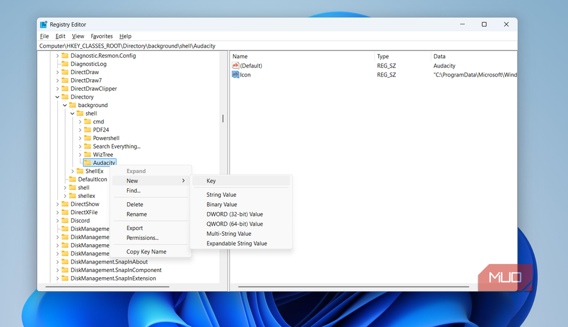Click the tree pane horizontal scrollbar
Screen dimensions: 568x327
pyautogui.click(x=107, y=287)
